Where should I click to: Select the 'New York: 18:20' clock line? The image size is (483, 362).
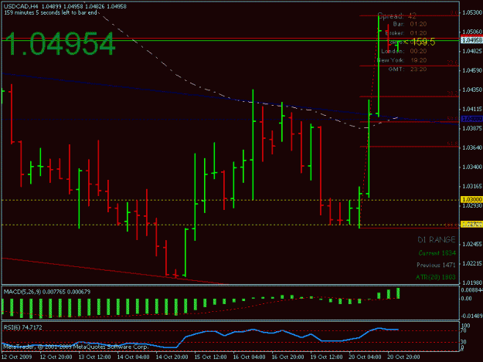[402, 60]
